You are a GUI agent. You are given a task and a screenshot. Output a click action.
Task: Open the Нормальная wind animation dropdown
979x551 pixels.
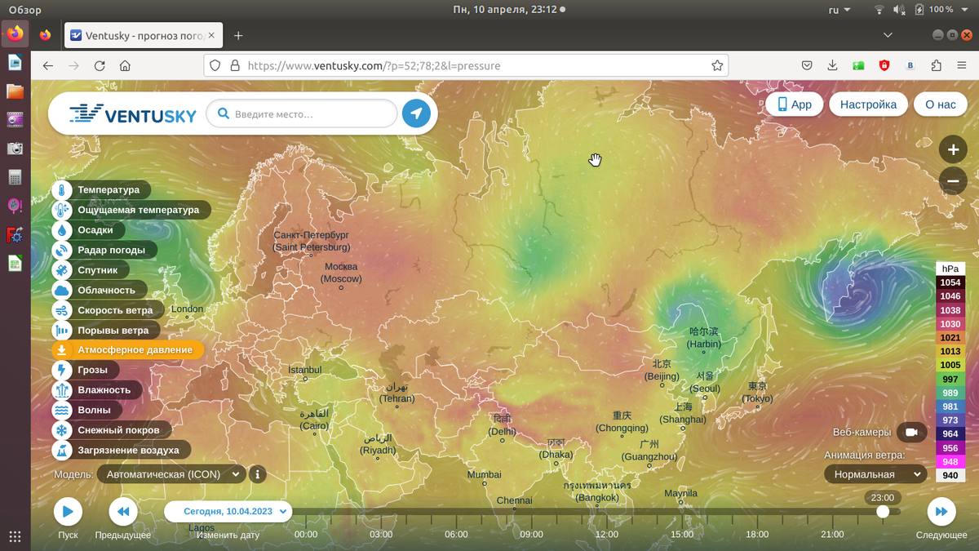(x=875, y=474)
